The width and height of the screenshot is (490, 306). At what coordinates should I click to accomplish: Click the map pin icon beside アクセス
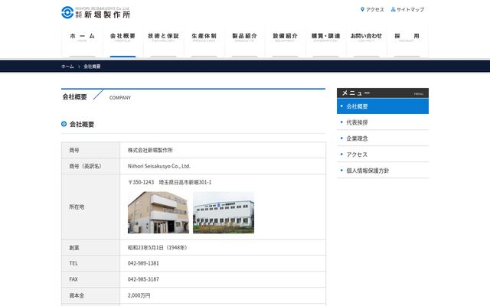point(362,9)
